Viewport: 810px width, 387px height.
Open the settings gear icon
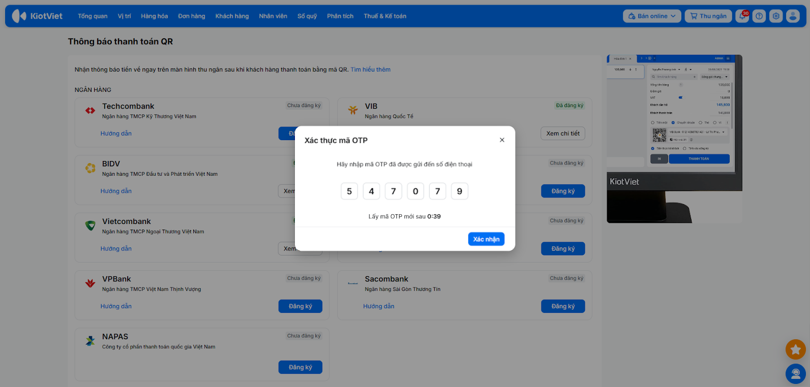point(776,16)
